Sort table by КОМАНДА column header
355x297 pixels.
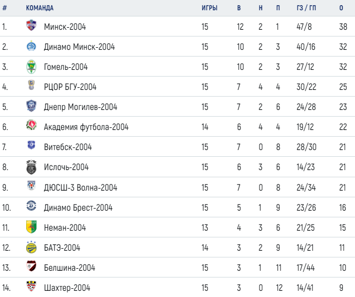[x=40, y=8]
